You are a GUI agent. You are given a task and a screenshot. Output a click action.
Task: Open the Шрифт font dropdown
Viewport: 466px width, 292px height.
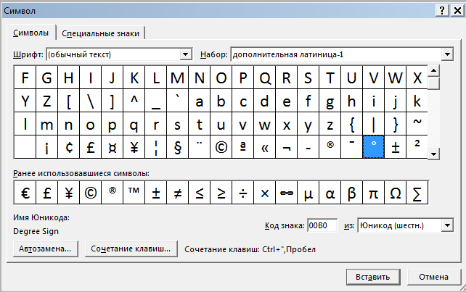(185, 54)
